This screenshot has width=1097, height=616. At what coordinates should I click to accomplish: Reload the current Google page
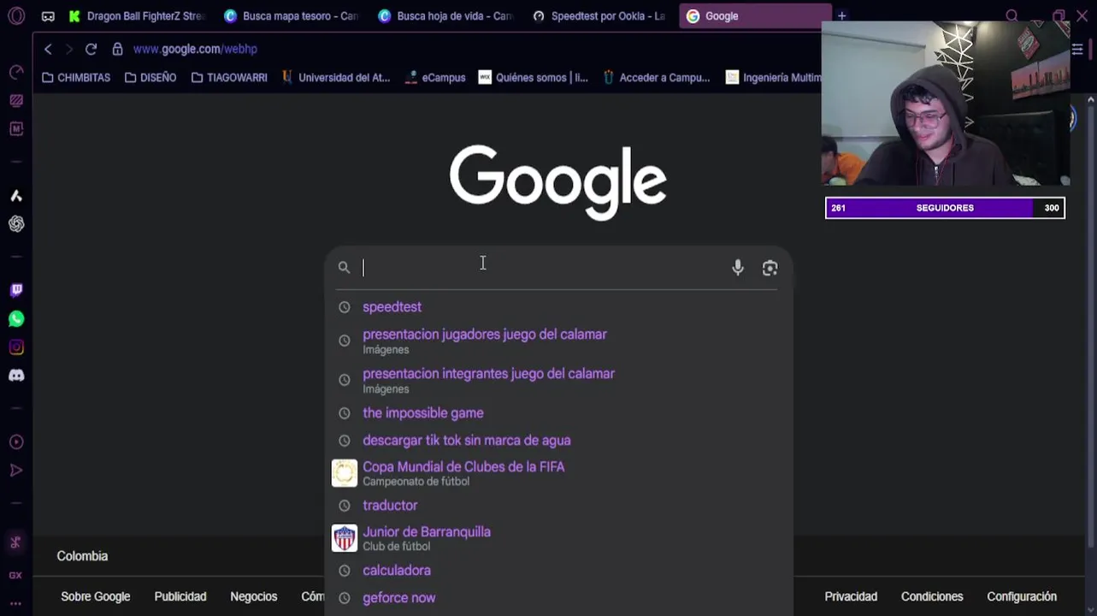point(91,50)
